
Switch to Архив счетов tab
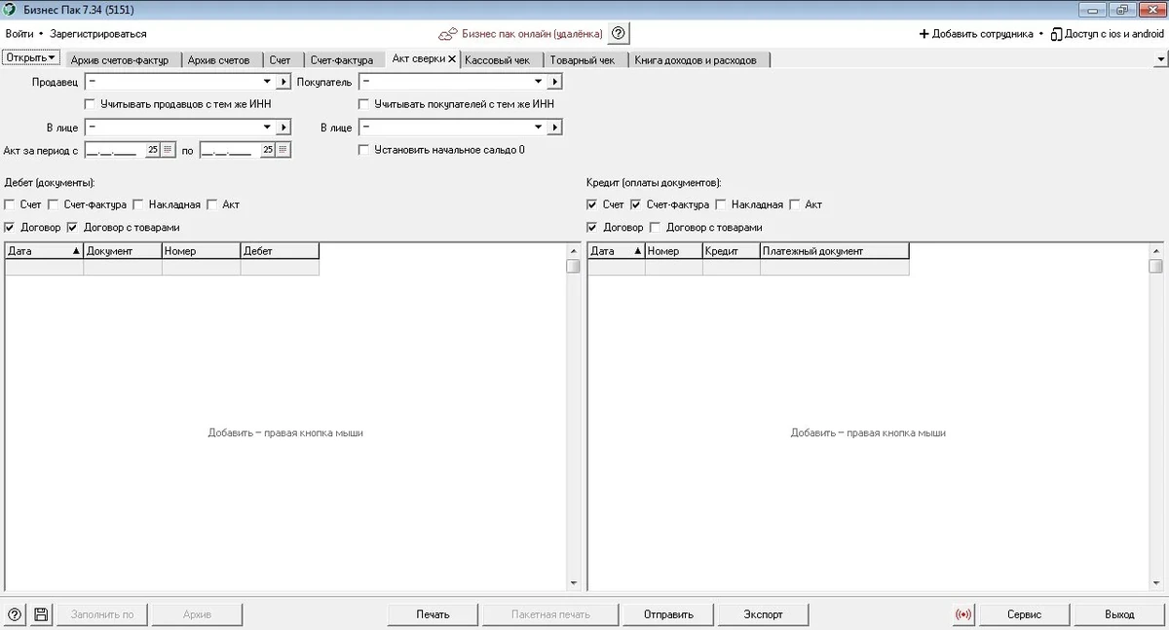click(x=219, y=60)
